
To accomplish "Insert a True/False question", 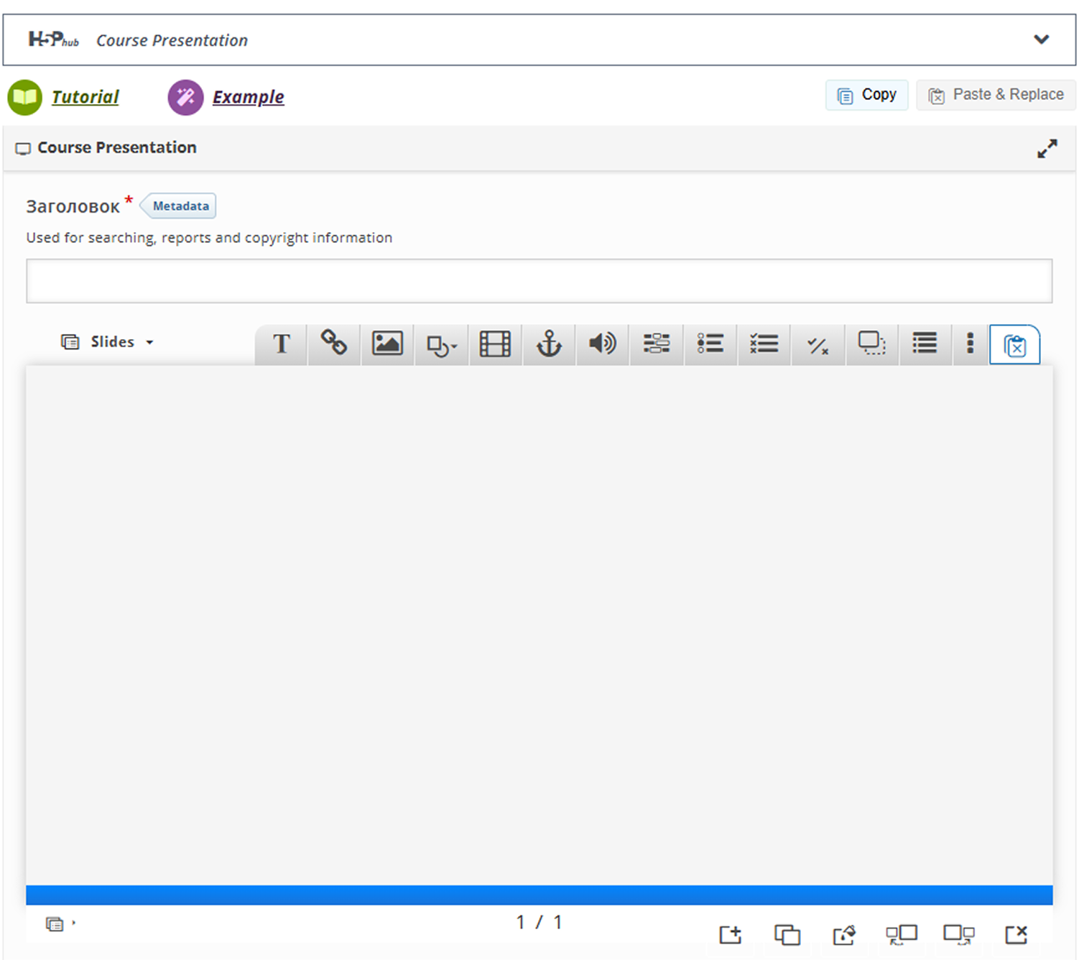I will click(818, 346).
